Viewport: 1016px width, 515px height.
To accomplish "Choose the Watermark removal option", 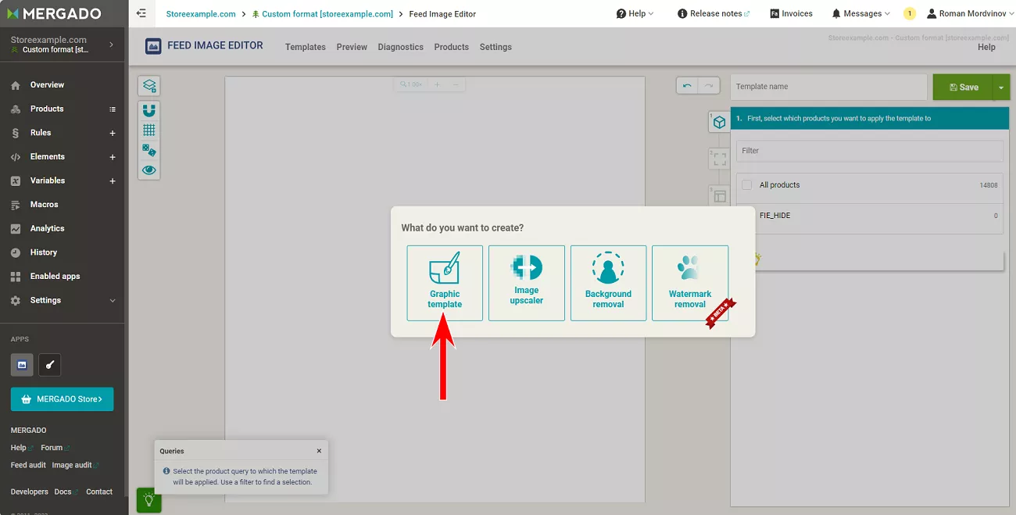I will coord(690,283).
